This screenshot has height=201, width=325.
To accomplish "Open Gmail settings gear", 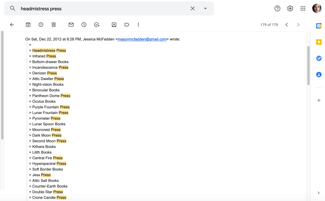I will tap(290, 9).
